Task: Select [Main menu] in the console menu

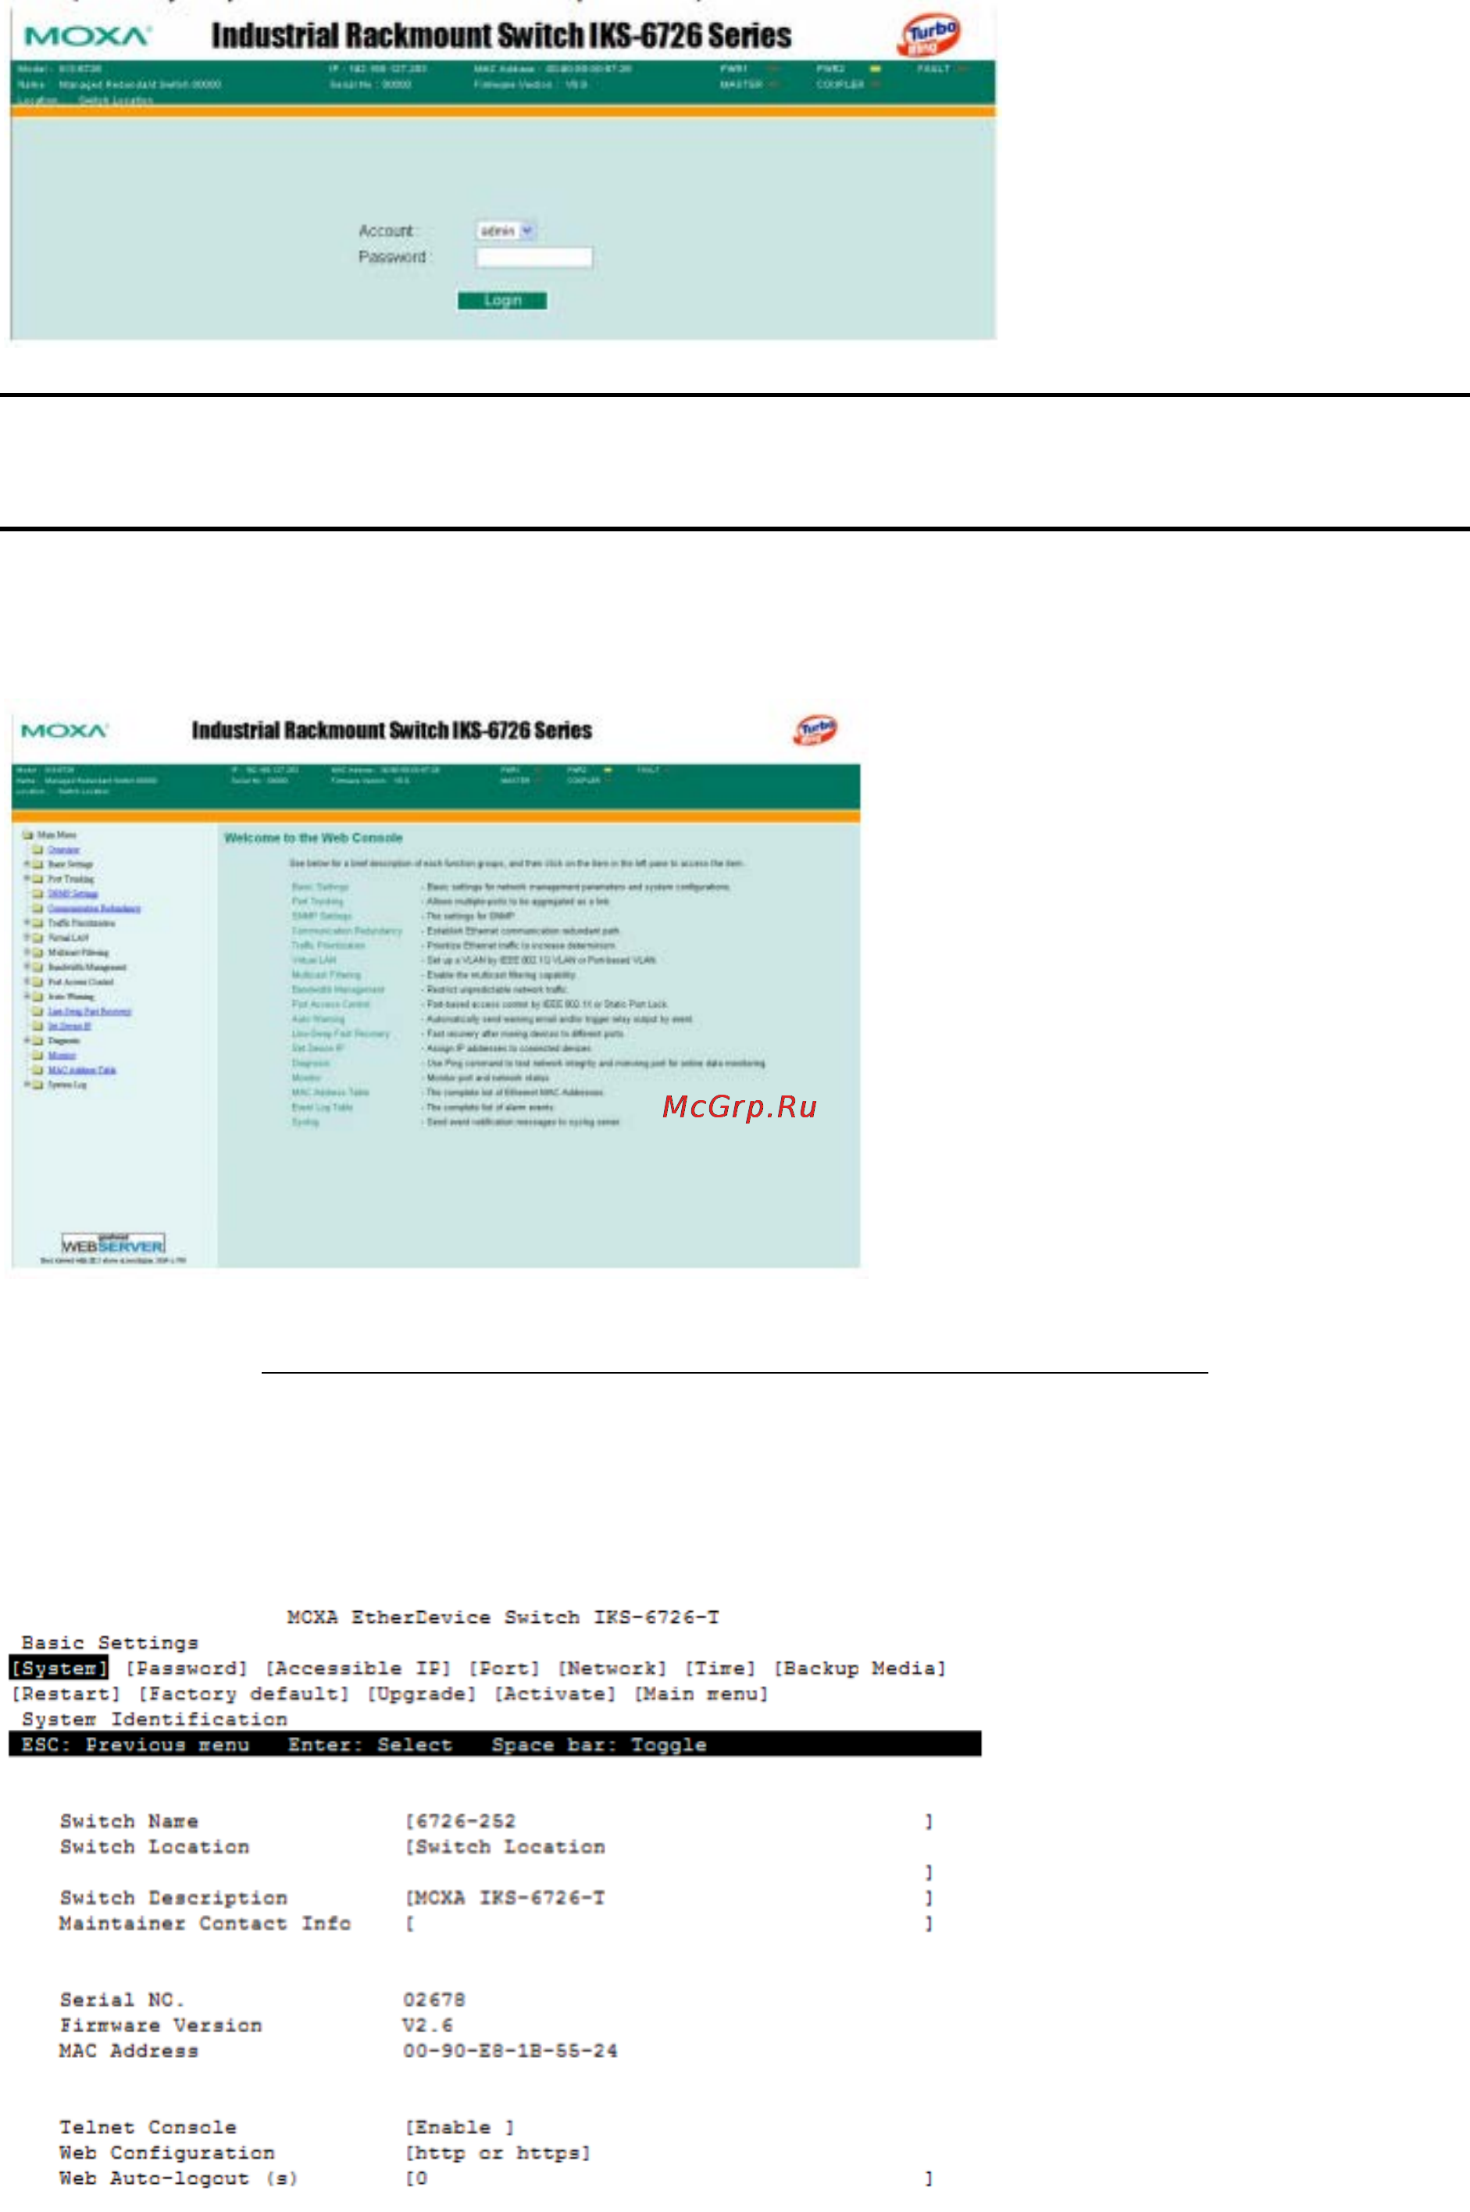Action: tap(701, 1693)
